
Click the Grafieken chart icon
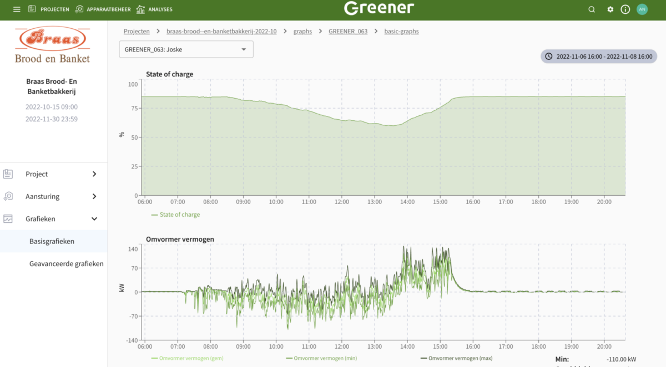8,219
